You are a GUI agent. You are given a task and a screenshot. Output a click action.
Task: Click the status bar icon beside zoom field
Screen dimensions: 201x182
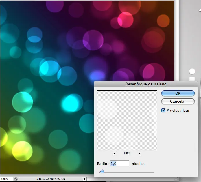(x=16, y=179)
